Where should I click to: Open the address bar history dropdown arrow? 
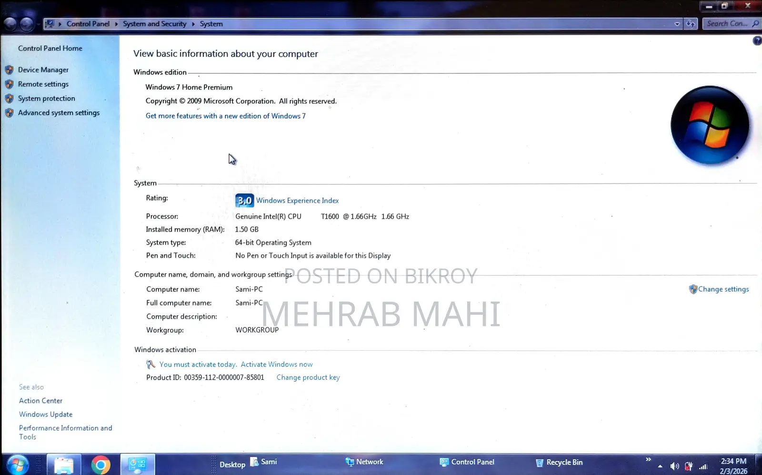(677, 24)
